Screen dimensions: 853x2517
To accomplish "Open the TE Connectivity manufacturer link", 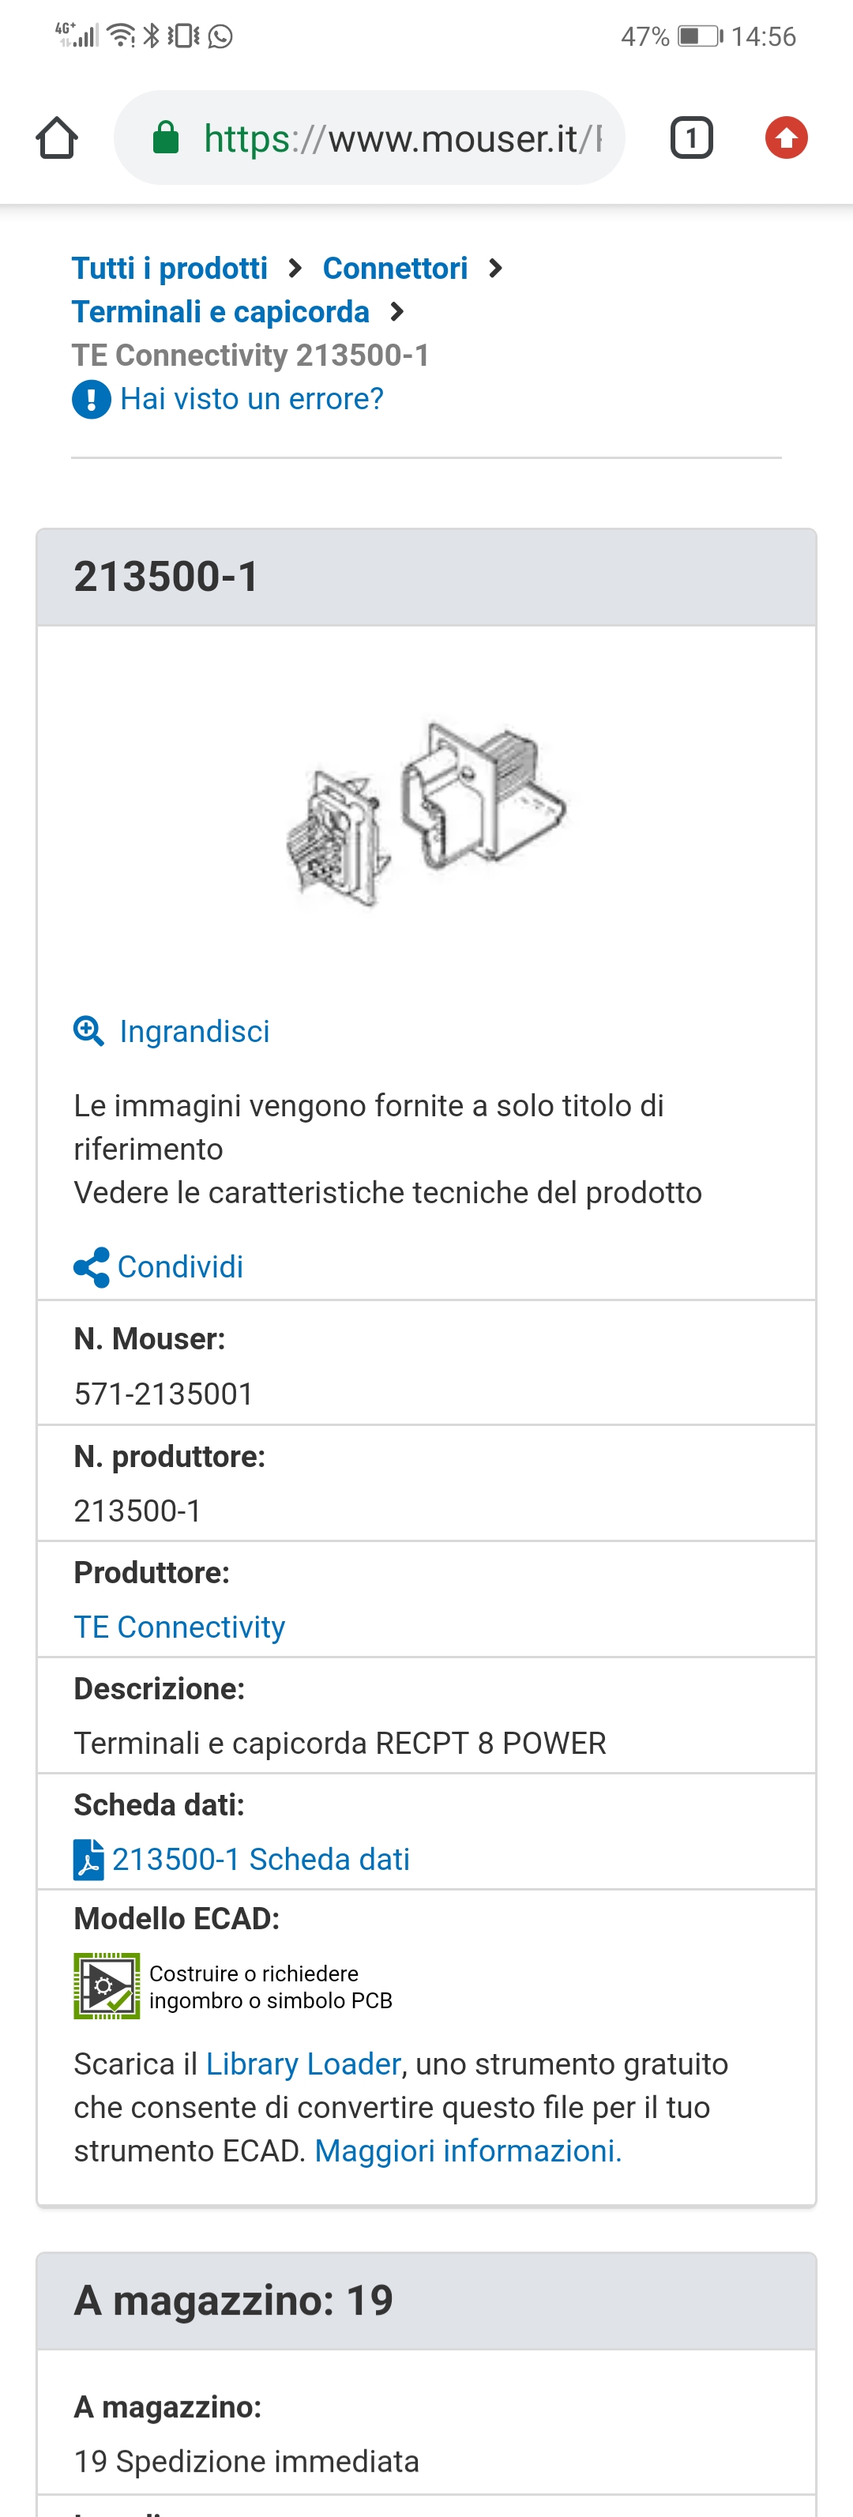I will coord(180,1627).
